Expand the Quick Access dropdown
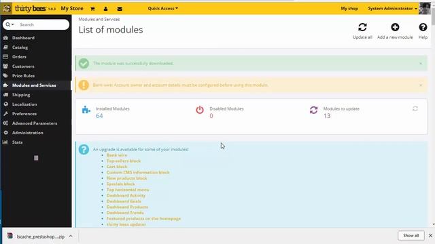This screenshot has width=435, height=244. pos(163,8)
